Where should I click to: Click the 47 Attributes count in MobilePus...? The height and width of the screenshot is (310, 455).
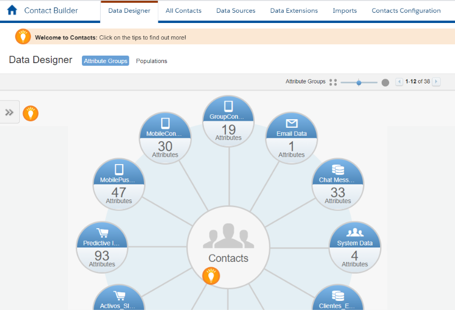pyautogui.click(x=119, y=196)
